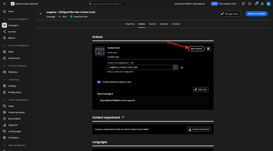The height and width of the screenshot is (151, 273).
Task: Collapse the Content Management section
Action: tap(4, 100)
